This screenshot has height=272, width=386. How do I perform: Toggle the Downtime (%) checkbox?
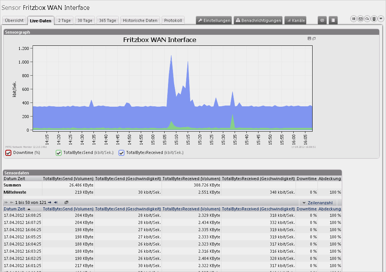click(8, 153)
